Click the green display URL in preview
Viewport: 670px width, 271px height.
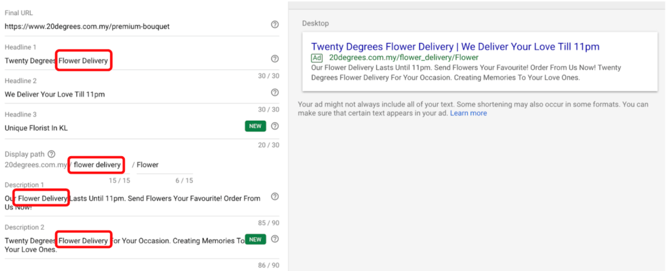point(404,57)
